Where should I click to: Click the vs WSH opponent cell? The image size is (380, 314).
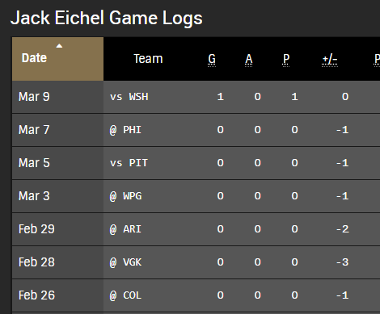(129, 97)
